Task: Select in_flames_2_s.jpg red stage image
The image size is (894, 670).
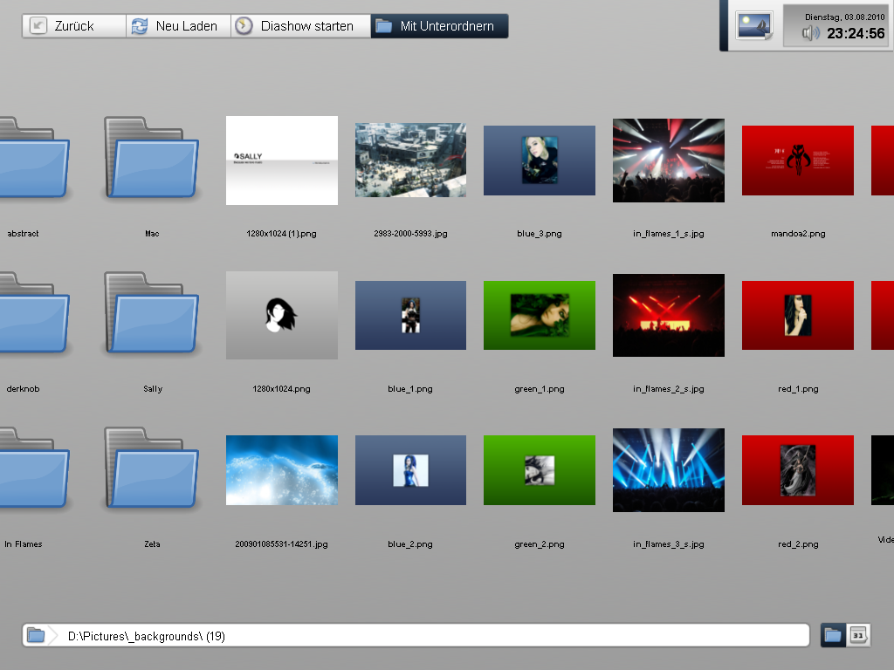Action: [668, 315]
